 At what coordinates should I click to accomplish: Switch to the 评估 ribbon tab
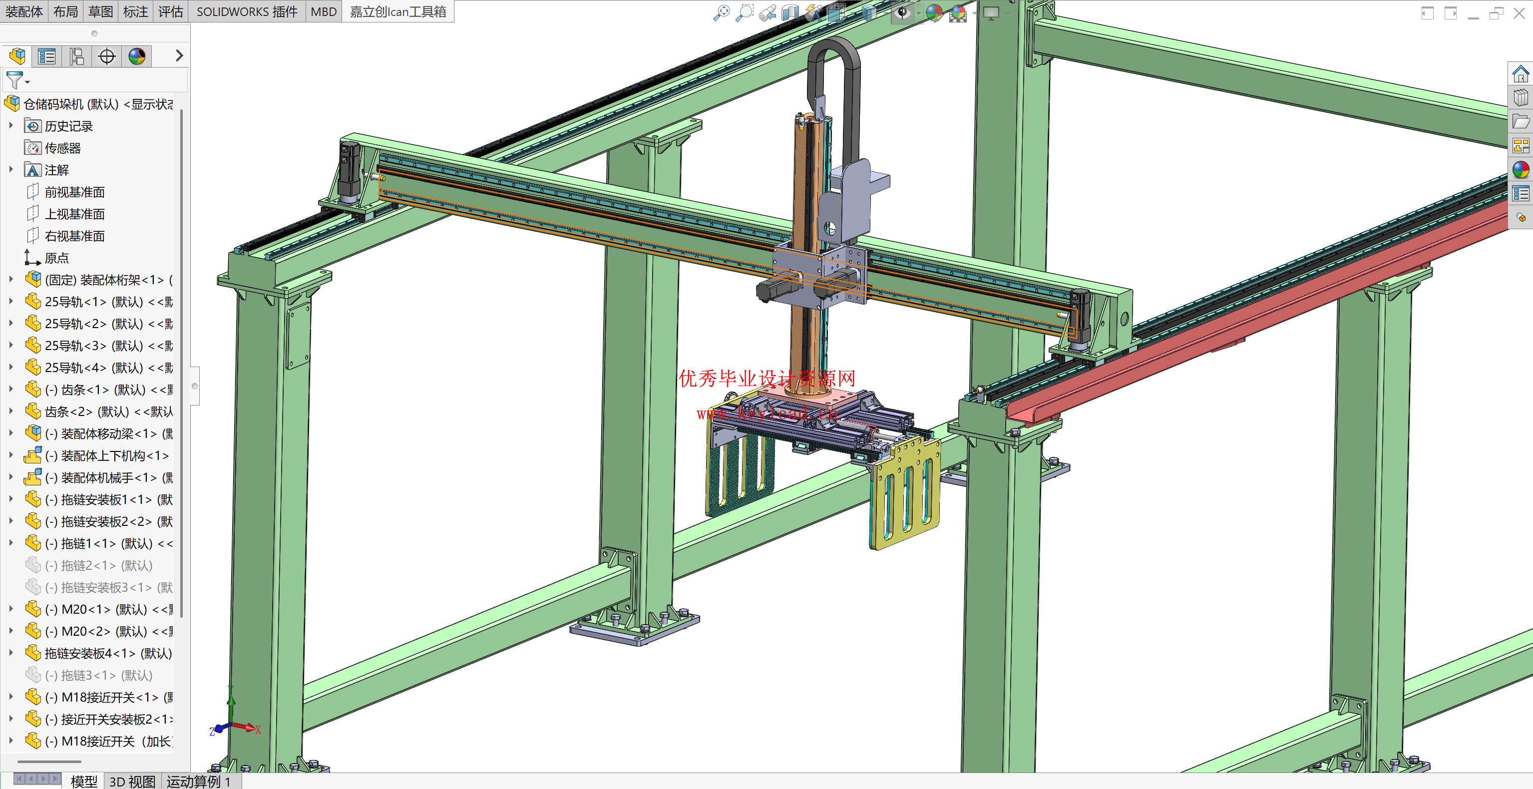pos(171,11)
